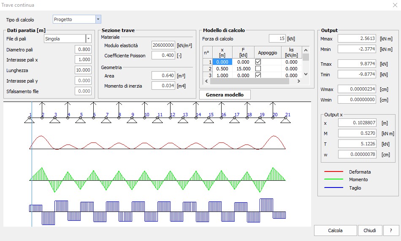Enable Appoggio checkbox in row 2
401x241 pixels.
click(258, 69)
